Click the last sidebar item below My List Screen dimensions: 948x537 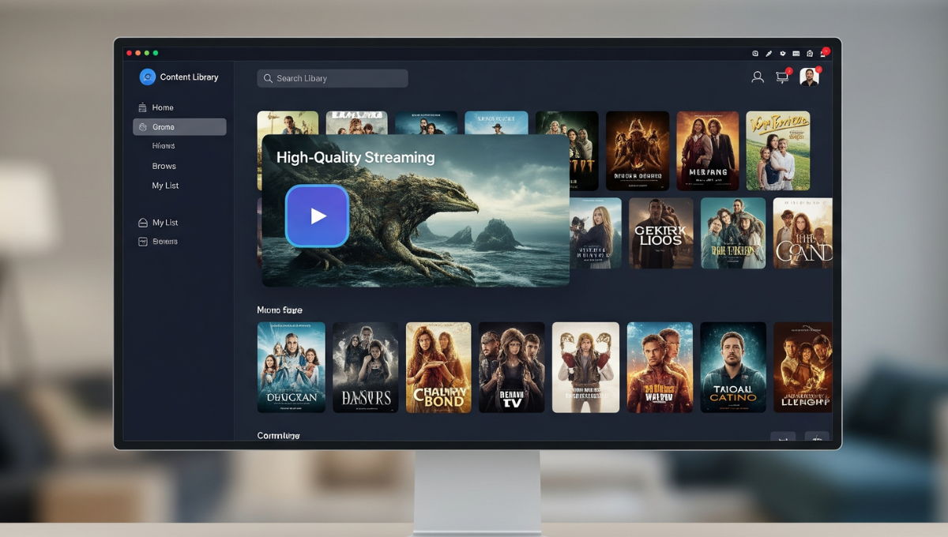164,242
